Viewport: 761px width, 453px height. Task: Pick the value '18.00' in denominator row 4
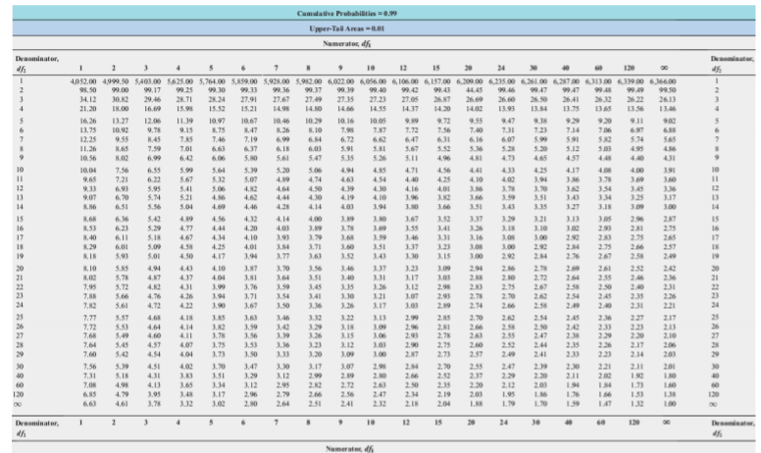pos(120,109)
